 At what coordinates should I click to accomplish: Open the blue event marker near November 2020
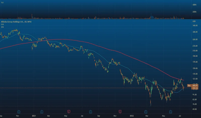pyautogui.click(x=19, y=111)
